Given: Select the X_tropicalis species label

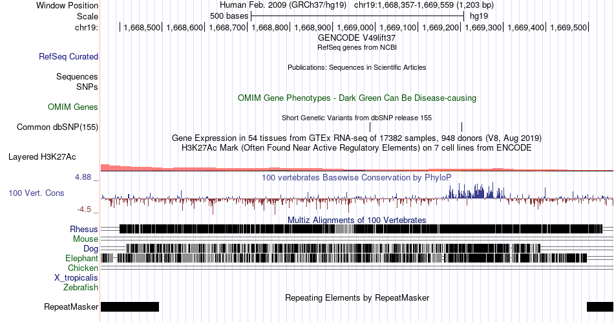Looking at the screenshot, I should point(76,278).
